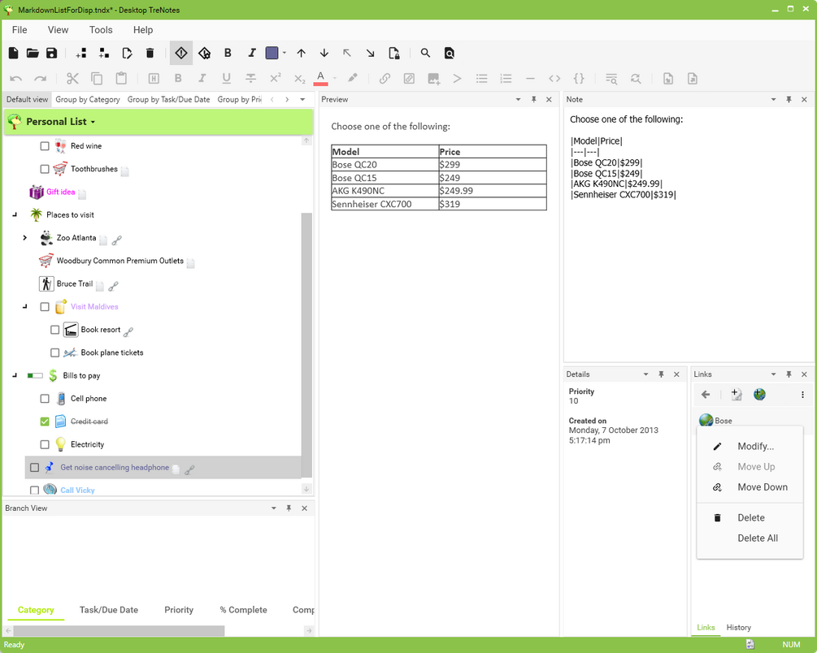Open the File menu
The image size is (817, 653).
pyautogui.click(x=20, y=30)
